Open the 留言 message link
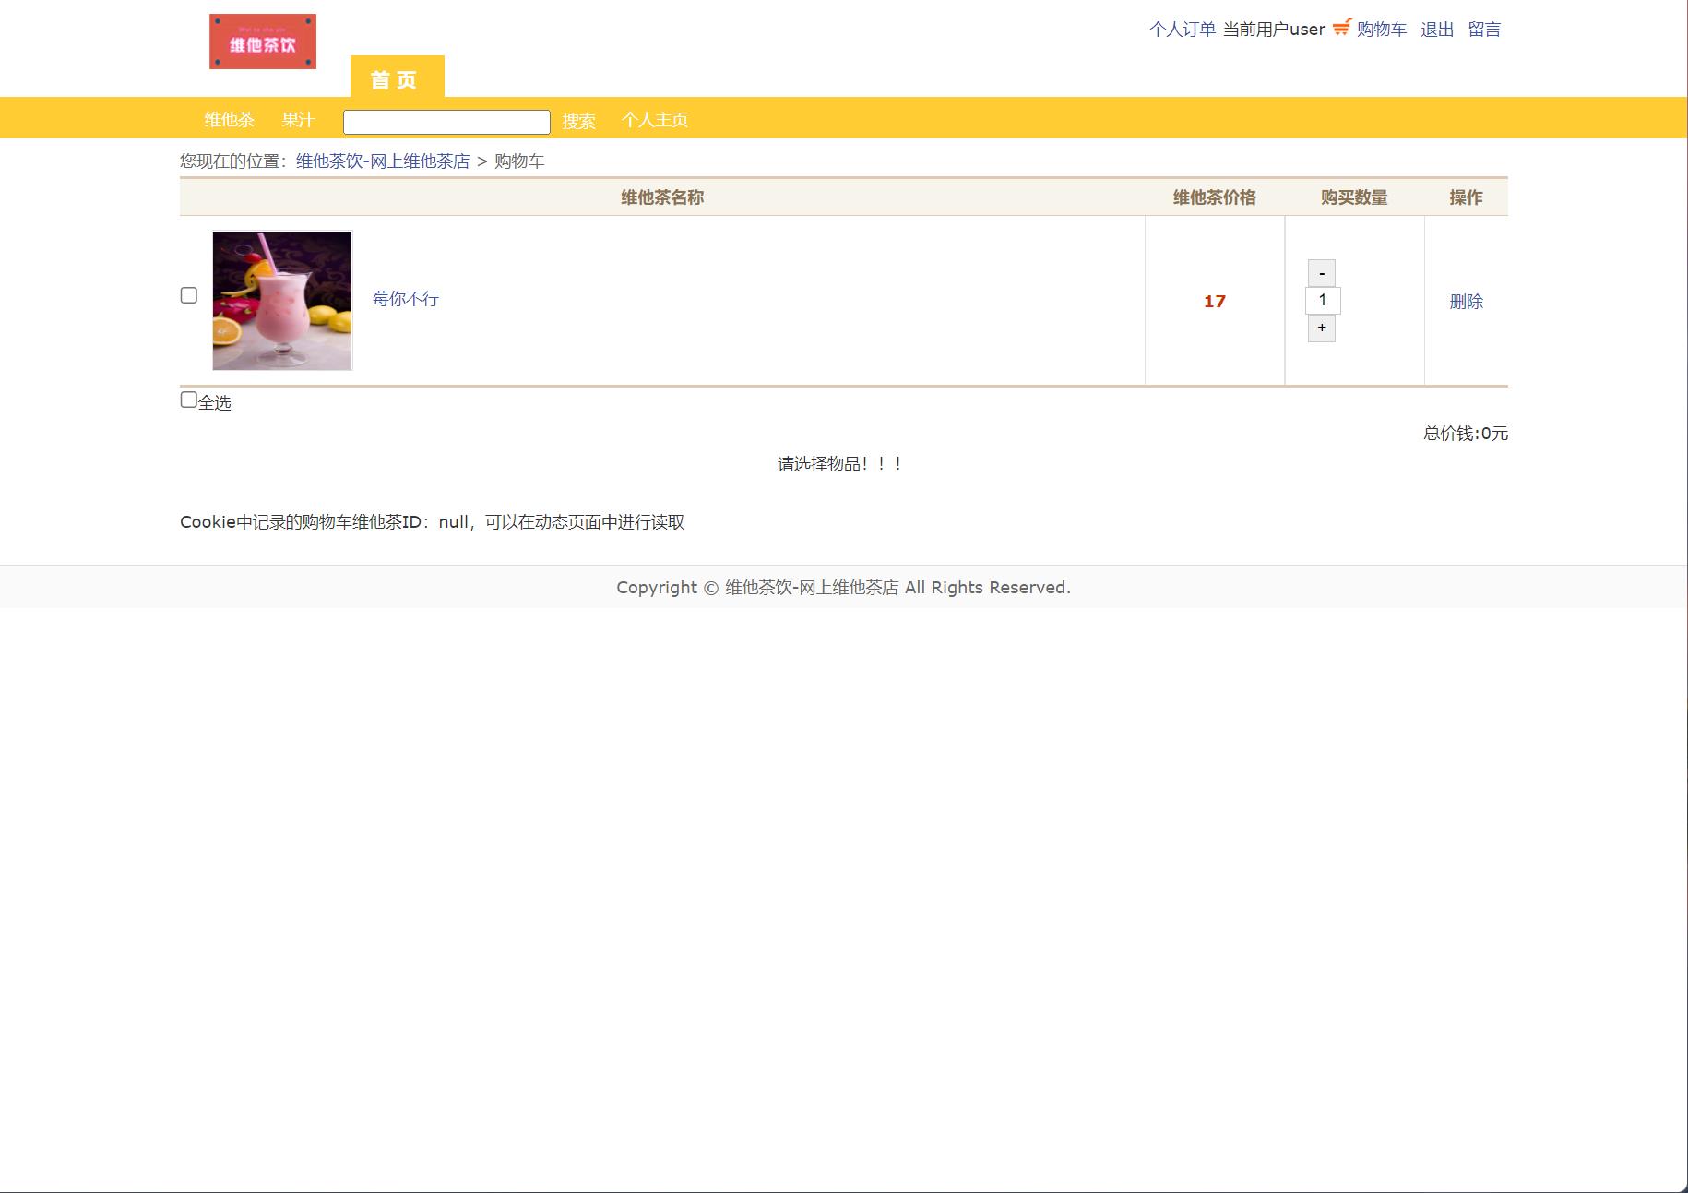This screenshot has width=1688, height=1193. [x=1485, y=29]
